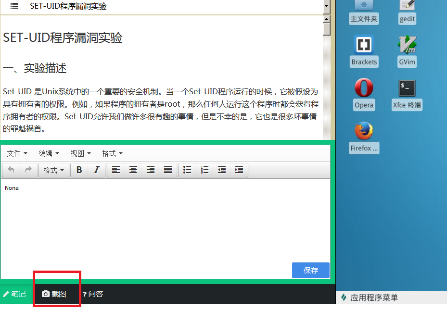Center align the text

[133, 170]
